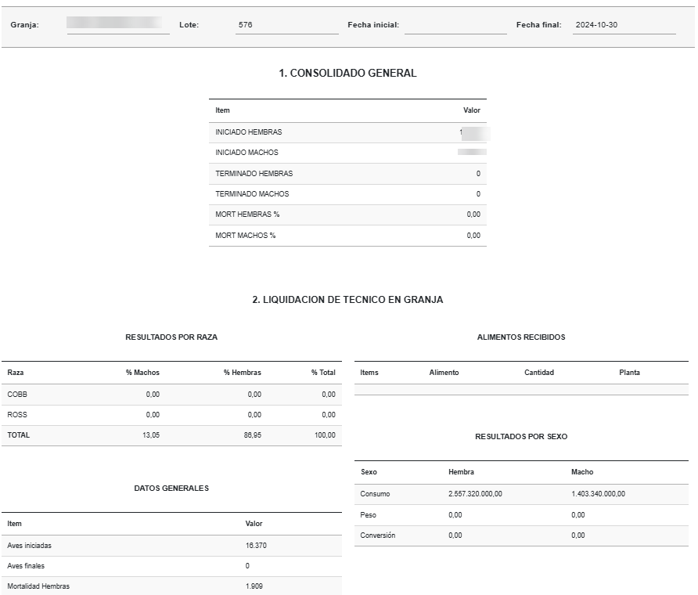The image size is (698, 595).
Task: Click the 'INICIADO MACHOS' row label
Action: point(246,153)
